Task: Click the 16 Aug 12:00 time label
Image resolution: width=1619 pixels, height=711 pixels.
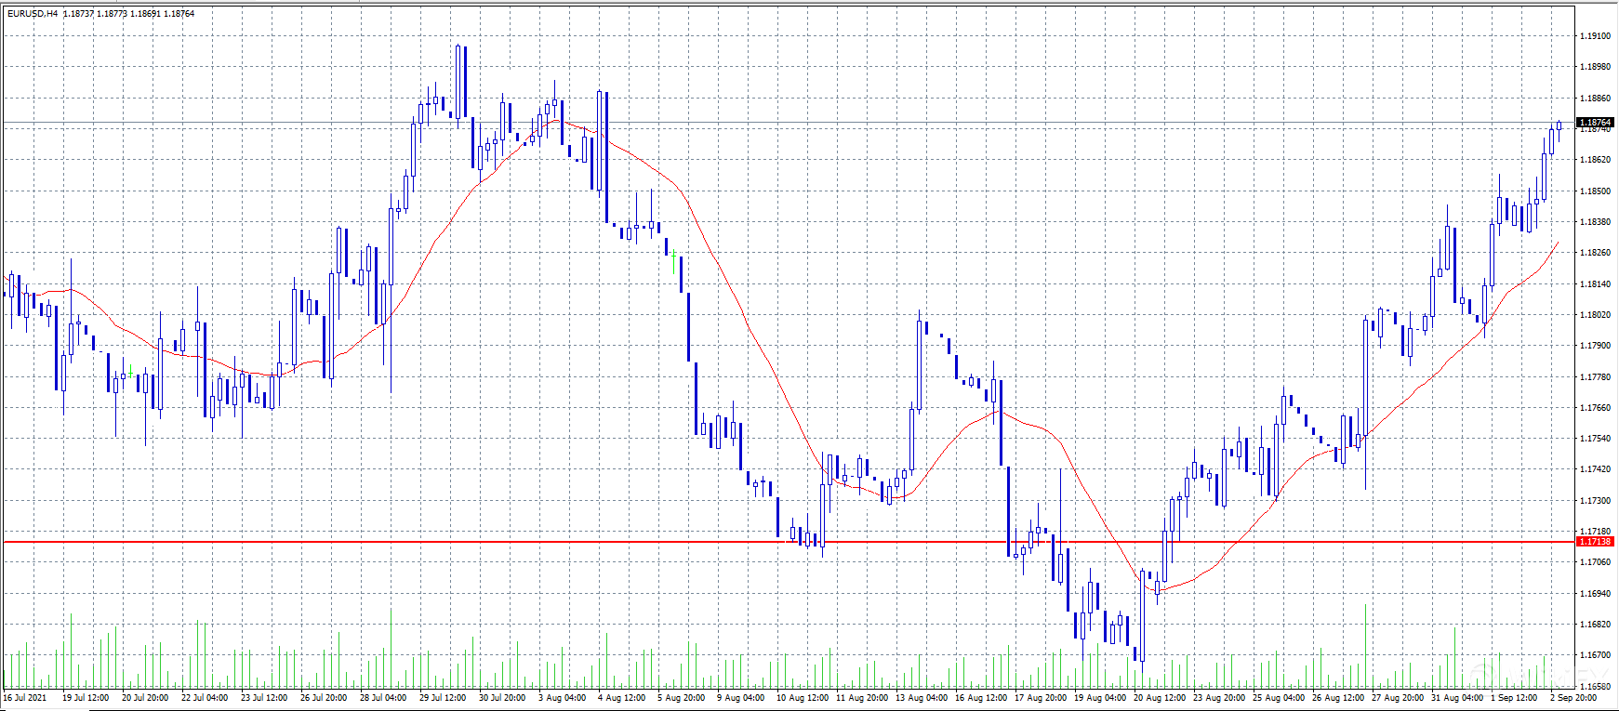Action: pos(981,698)
